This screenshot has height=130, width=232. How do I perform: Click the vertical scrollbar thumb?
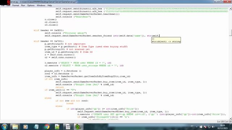click(231, 32)
